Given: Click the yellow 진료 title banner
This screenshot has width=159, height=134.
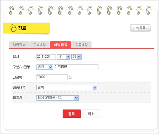Looking at the screenshot, I should [x=27, y=28].
